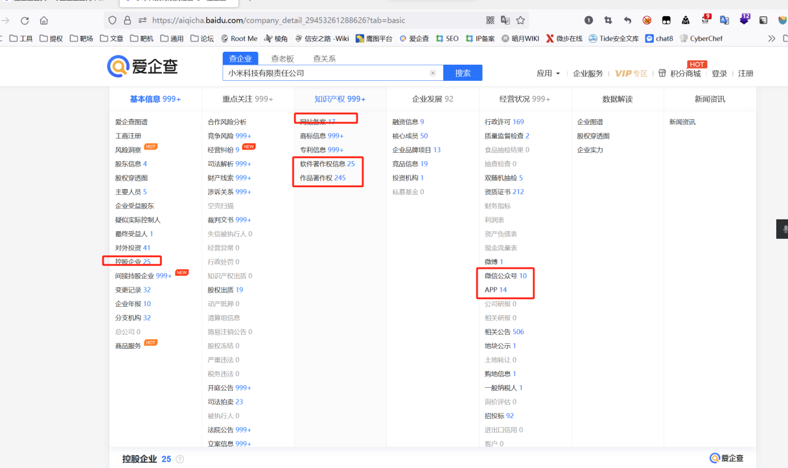The height and width of the screenshot is (468, 788).
Task: Click the translate page icon in address bar
Action: (x=505, y=21)
